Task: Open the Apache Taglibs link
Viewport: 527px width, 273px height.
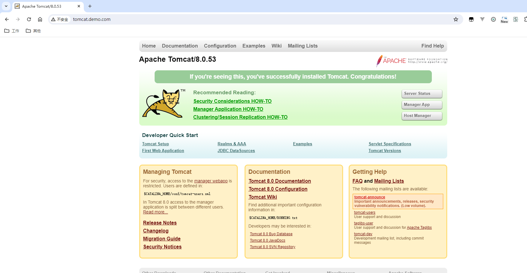Action: point(419,228)
